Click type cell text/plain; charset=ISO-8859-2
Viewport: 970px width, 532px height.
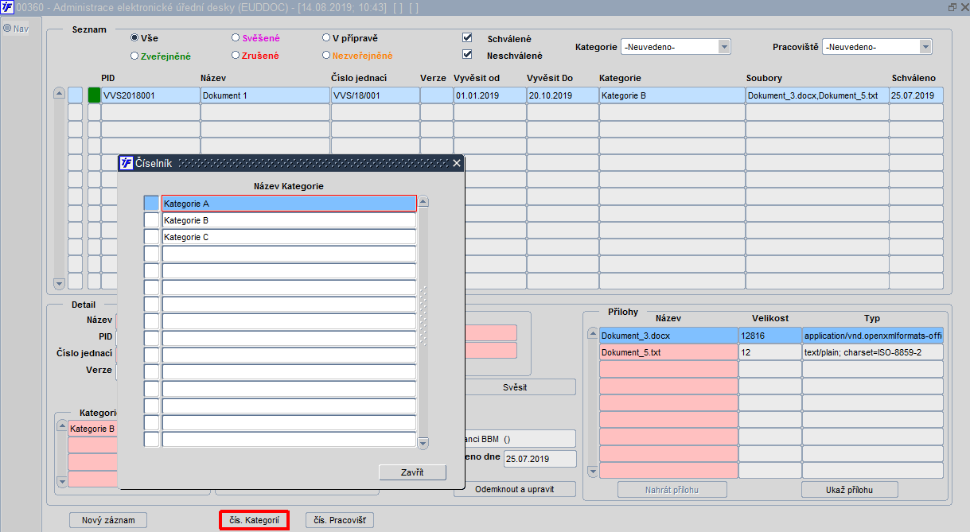point(873,352)
